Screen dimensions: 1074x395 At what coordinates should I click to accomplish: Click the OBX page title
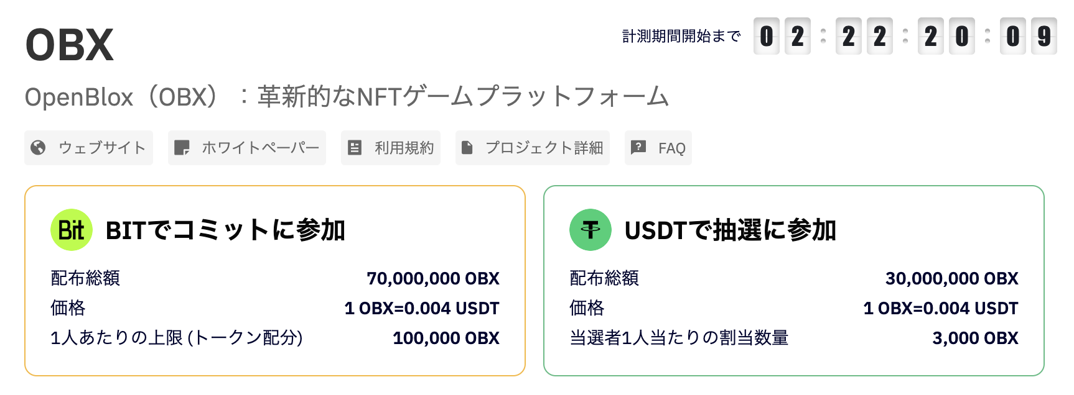pos(70,45)
